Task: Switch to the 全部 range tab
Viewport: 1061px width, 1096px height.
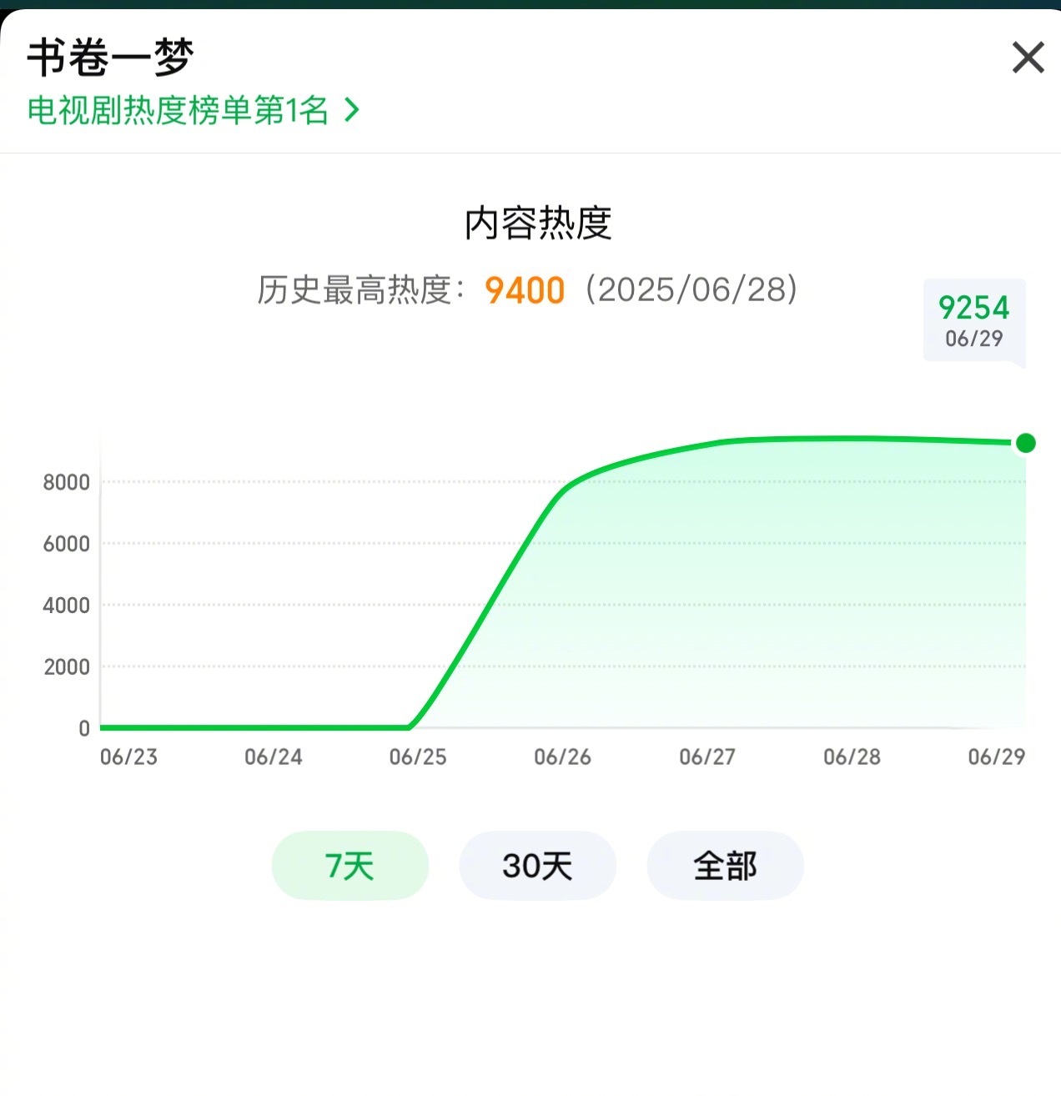Action: coord(726,866)
